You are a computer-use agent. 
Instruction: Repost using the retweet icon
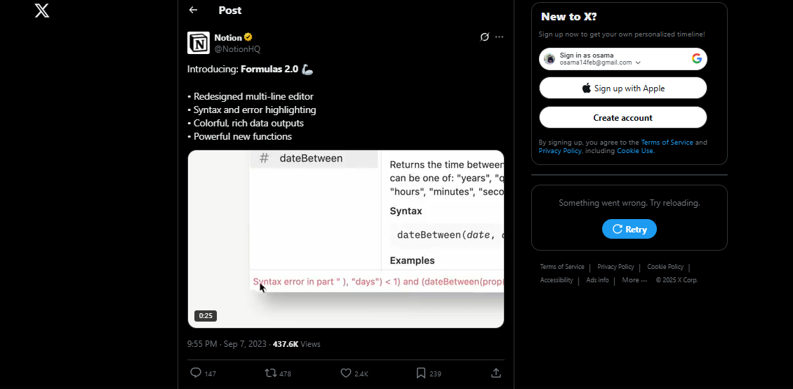pos(271,374)
